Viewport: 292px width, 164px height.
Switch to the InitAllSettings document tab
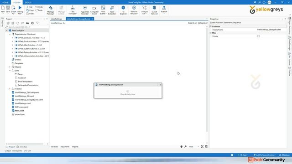(x=56, y=19)
